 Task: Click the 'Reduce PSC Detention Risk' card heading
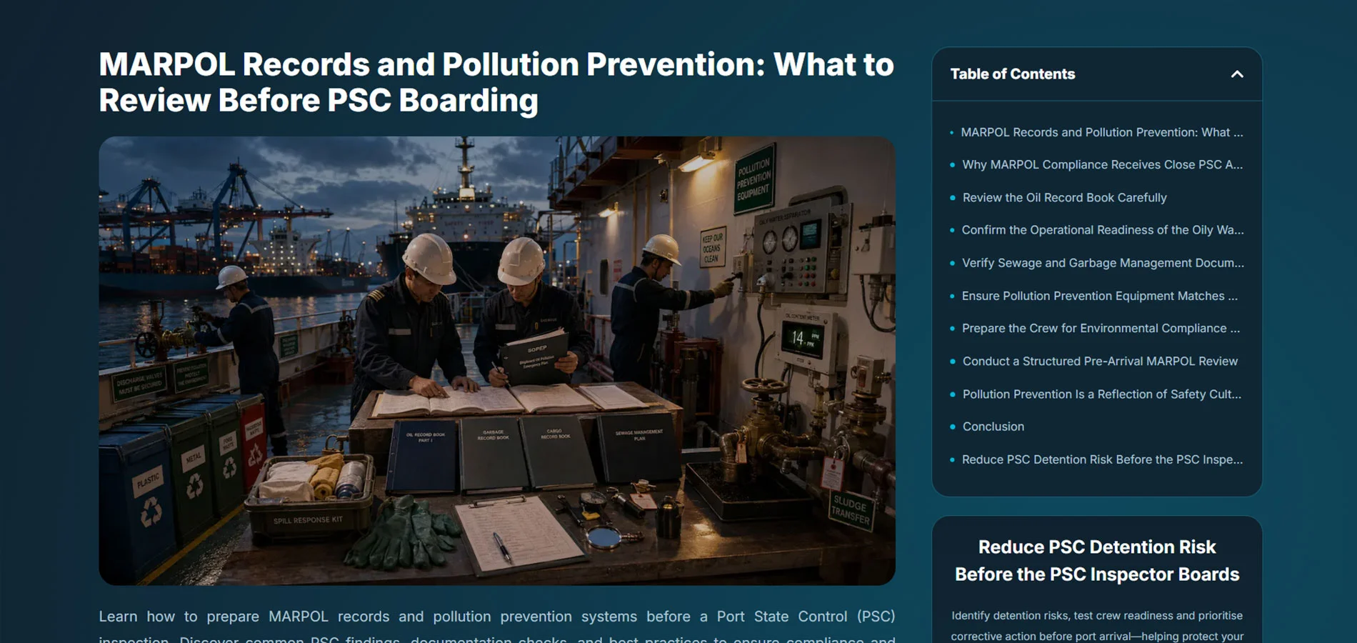tap(1097, 561)
